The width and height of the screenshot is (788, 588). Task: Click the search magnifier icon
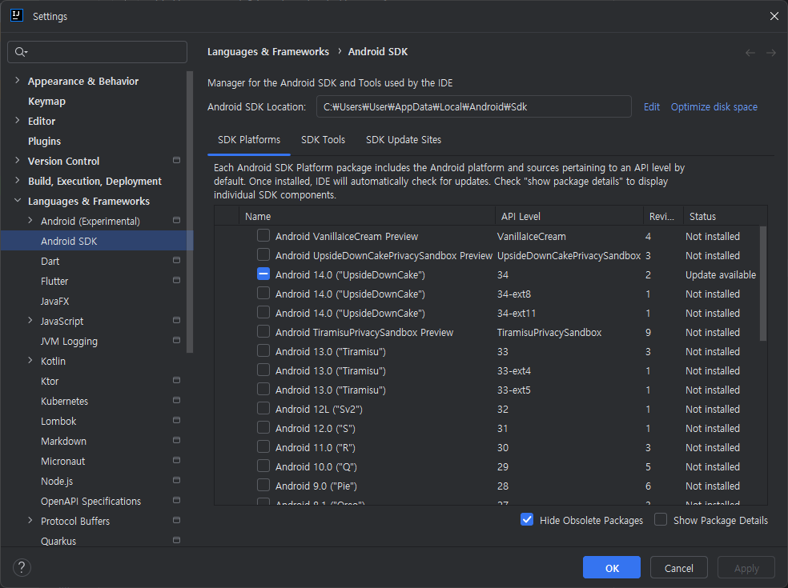pos(21,52)
